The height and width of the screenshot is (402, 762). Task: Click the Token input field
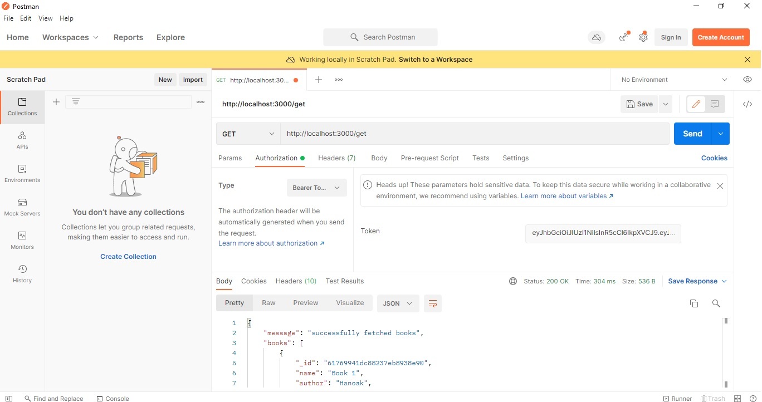[603, 233]
